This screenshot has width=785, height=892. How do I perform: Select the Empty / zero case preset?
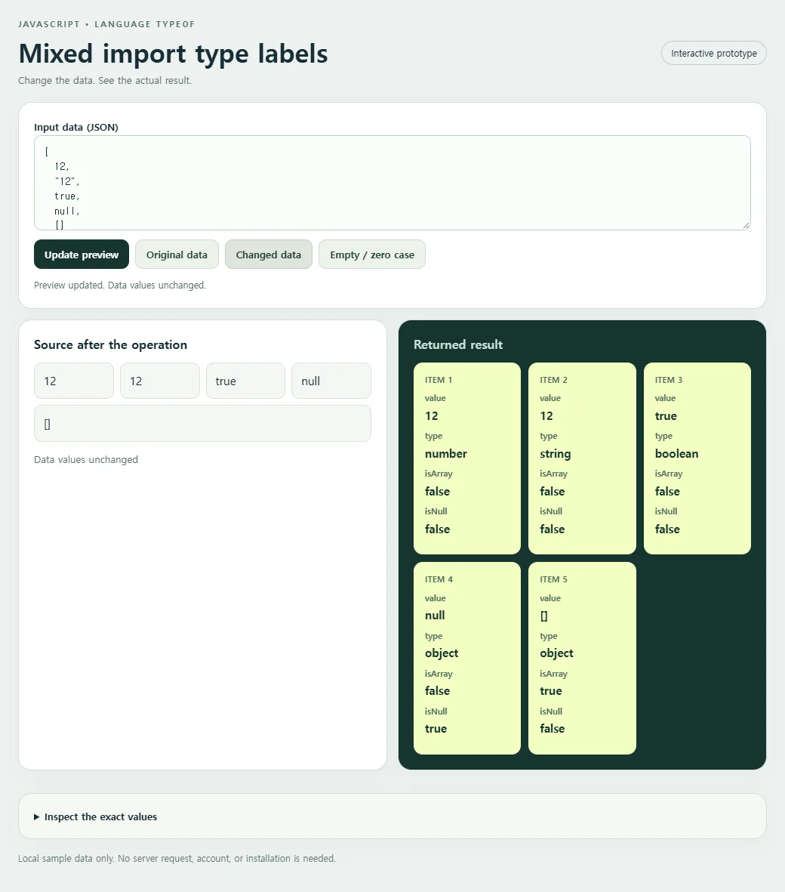[372, 255]
